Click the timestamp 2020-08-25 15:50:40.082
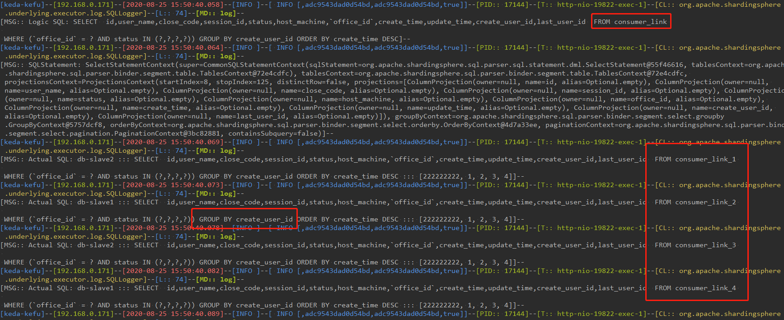Viewport: 784px width, 320px height. pos(174,271)
